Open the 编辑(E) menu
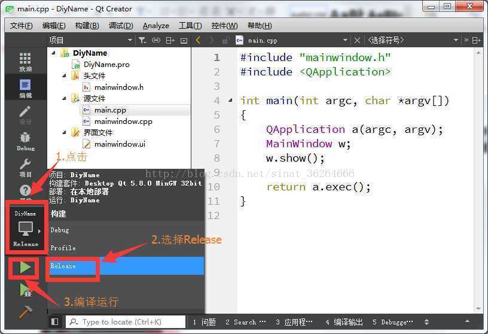The image size is (488, 334). [54, 26]
